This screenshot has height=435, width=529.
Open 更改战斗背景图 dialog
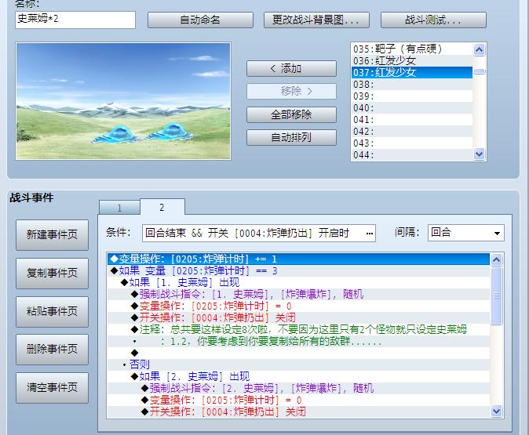pos(316,20)
